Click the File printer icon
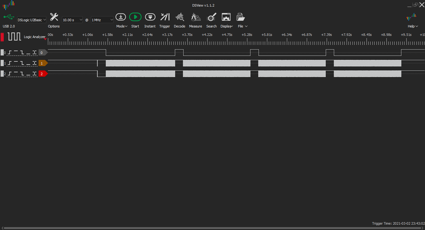The width and height of the screenshot is (425, 230). (x=240, y=17)
